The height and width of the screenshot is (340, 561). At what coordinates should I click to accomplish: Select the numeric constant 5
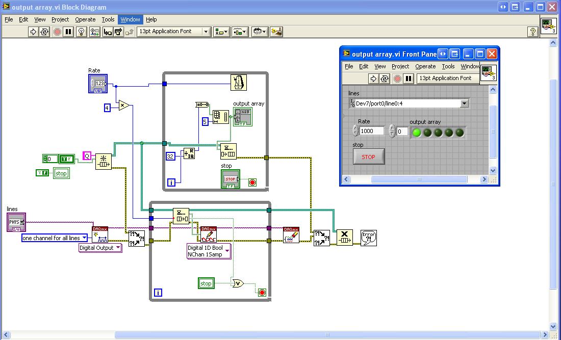[205, 122]
